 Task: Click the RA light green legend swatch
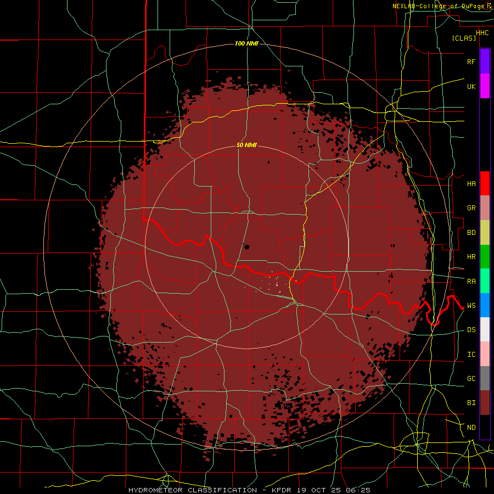click(485, 281)
